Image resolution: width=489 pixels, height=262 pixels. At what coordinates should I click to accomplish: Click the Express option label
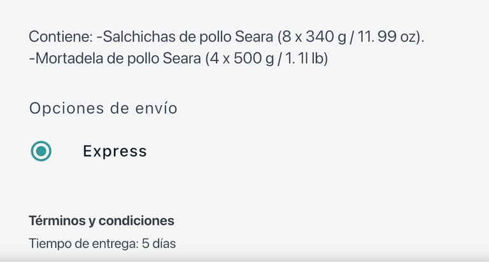click(x=115, y=151)
